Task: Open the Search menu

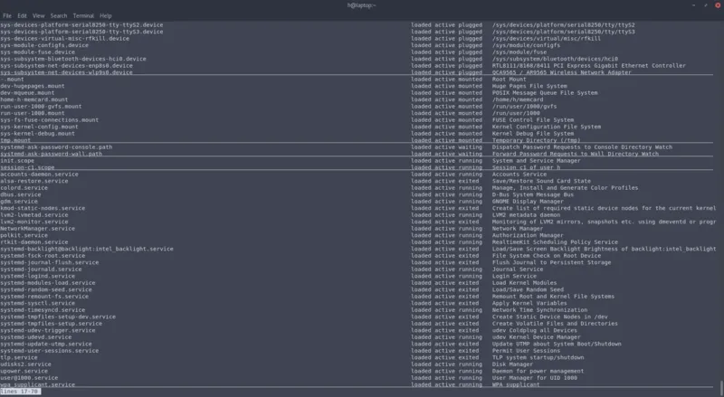Action: coord(59,15)
